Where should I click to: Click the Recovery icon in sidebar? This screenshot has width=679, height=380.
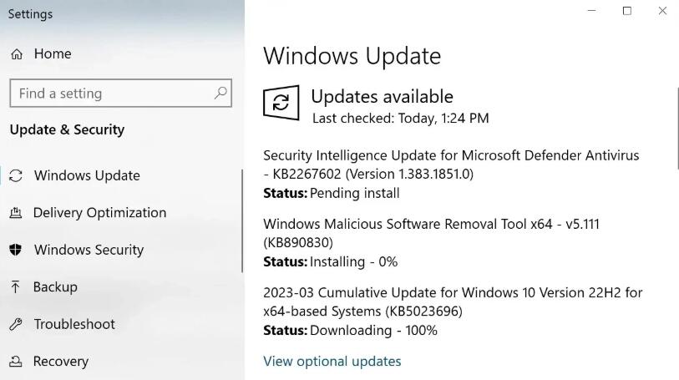point(16,362)
